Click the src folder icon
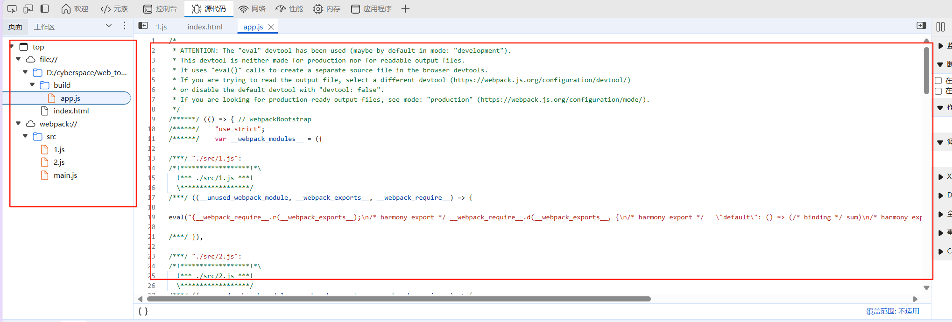Screen dimensions: 952x322 click(38, 136)
